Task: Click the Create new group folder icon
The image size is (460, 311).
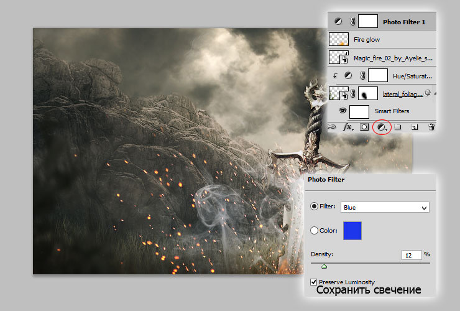Action: pos(397,127)
